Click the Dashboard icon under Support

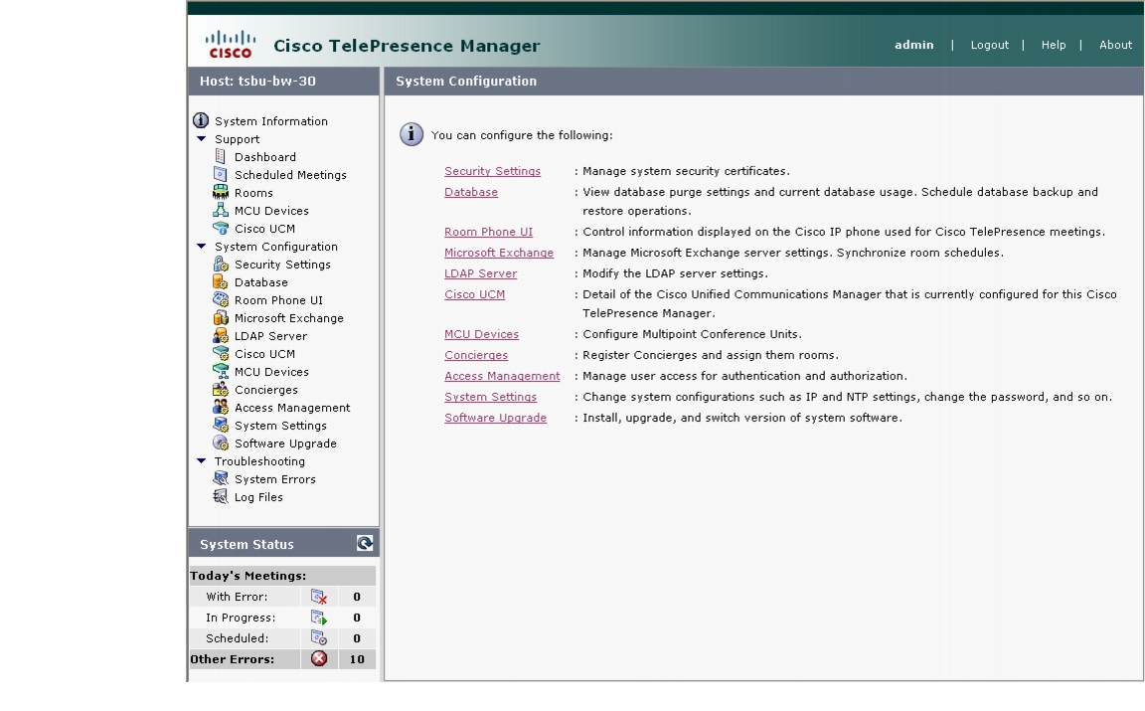click(x=221, y=156)
